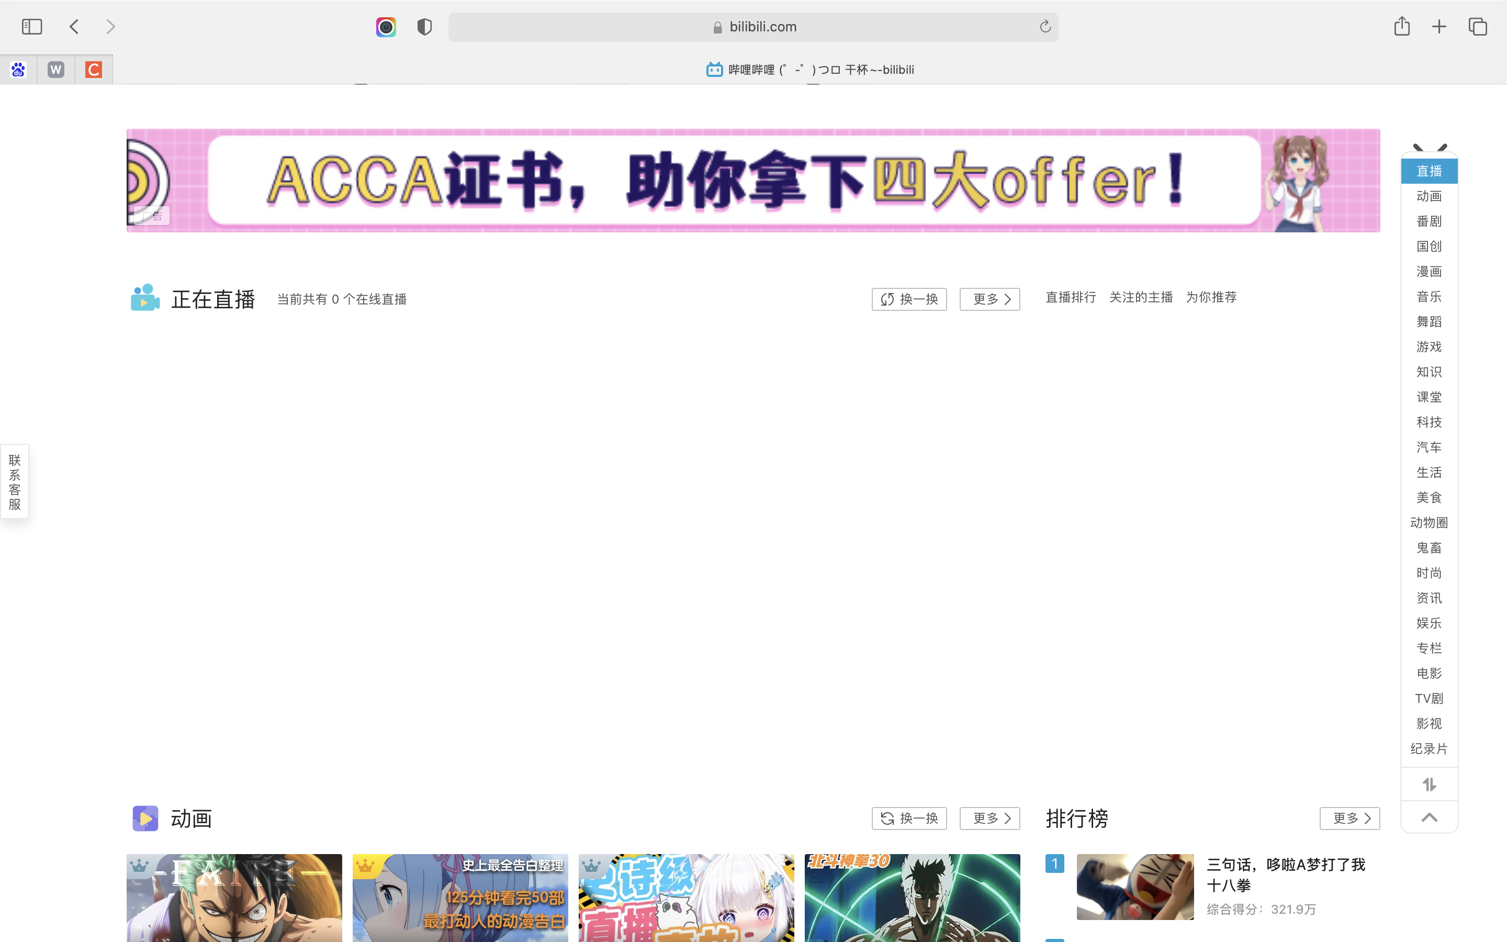The height and width of the screenshot is (942, 1507).
Task: Switch to the red C pinned tab
Action: coord(94,70)
